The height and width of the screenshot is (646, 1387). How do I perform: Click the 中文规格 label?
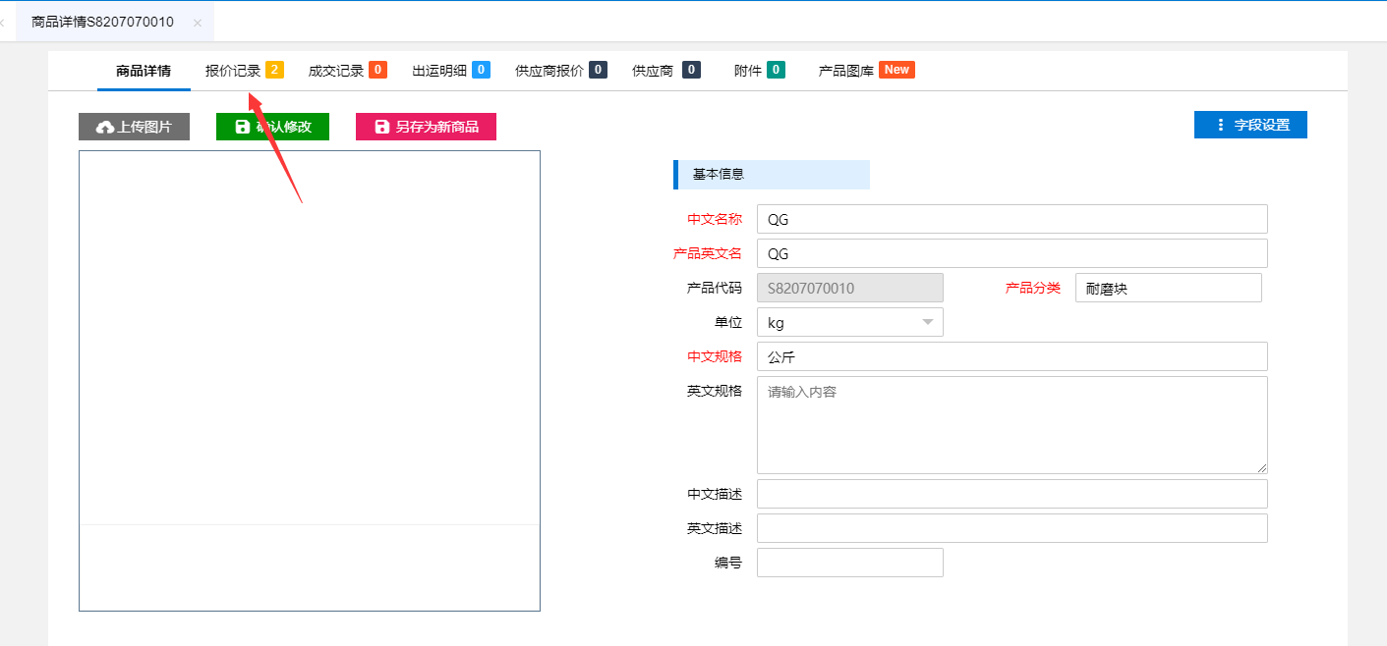click(x=715, y=356)
